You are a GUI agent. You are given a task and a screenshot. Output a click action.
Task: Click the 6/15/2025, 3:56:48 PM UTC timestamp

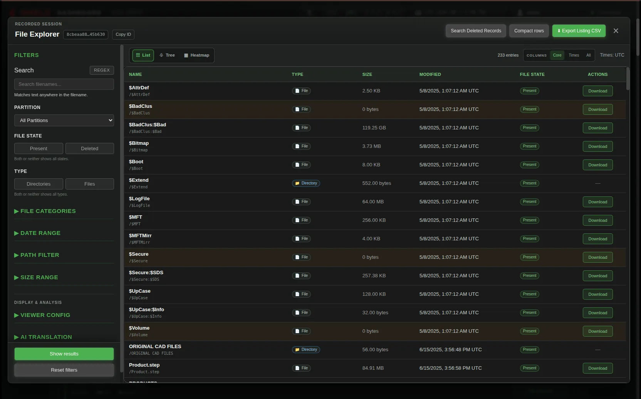[x=450, y=350]
